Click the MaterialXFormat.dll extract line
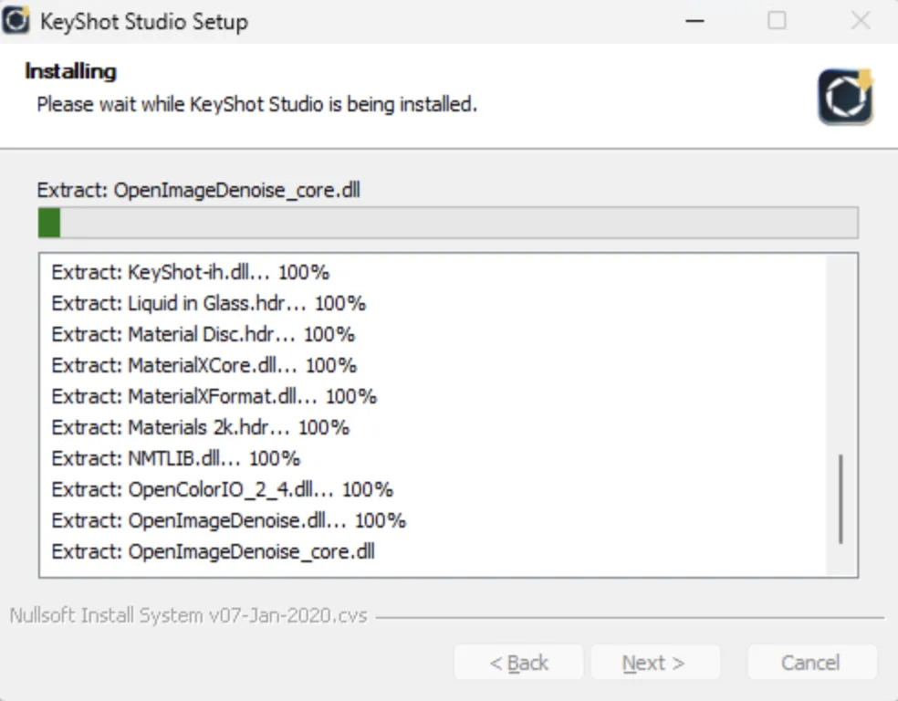 214,396
